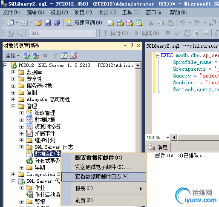Click the Paste icon in the toolbar
The height and width of the screenshot is (207, 219).
pyautogui.click(x=170, y=23)
